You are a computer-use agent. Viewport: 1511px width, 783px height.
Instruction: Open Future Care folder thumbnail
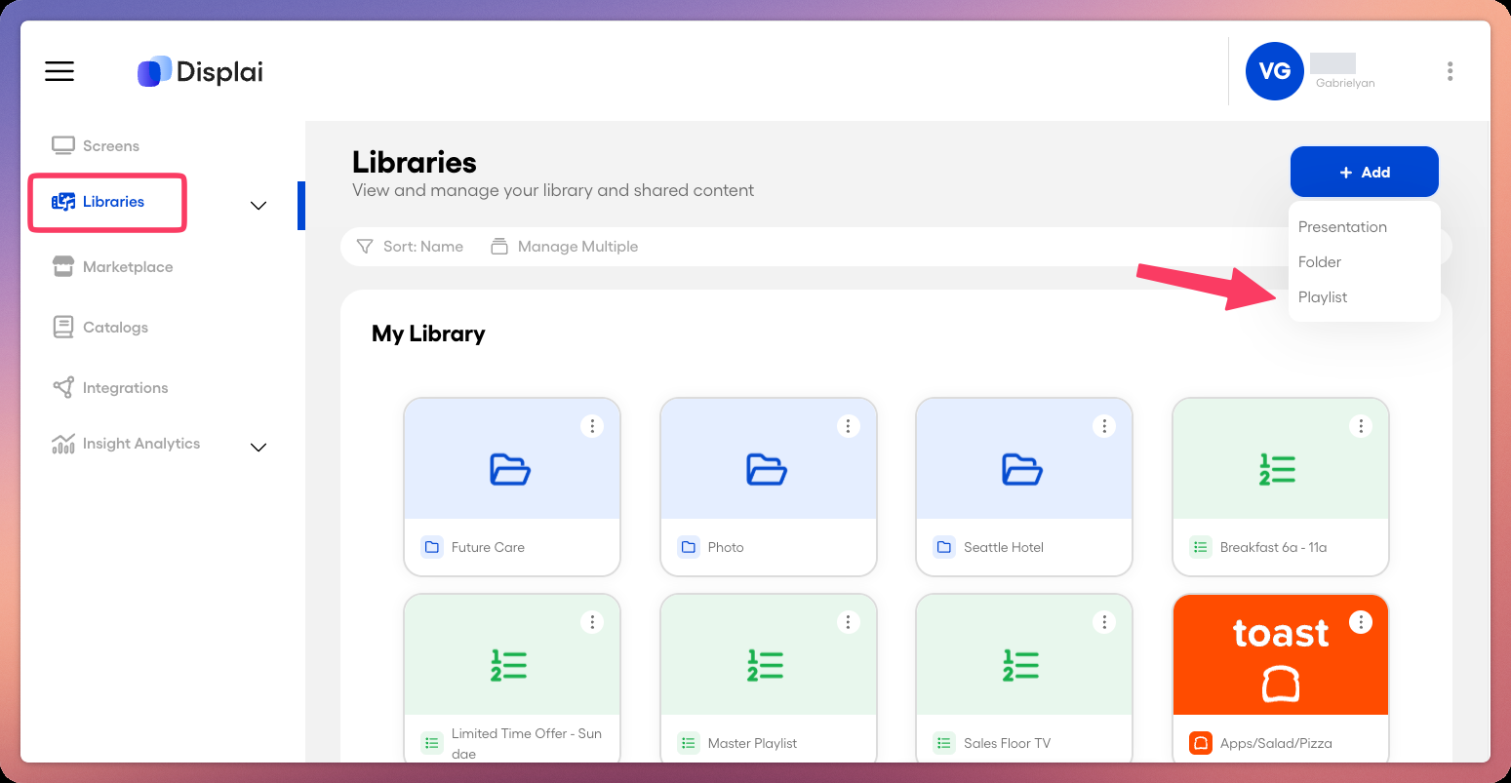point(512,458)
